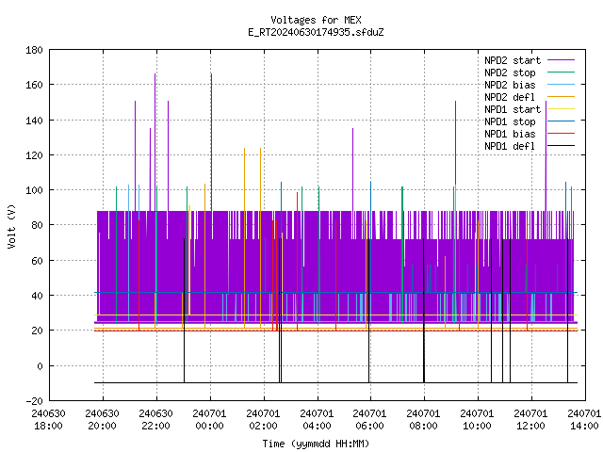This screenshot has height=452, width=603.
Task: Click the black NPD1 defl legend line
Action: pos(561,146)
